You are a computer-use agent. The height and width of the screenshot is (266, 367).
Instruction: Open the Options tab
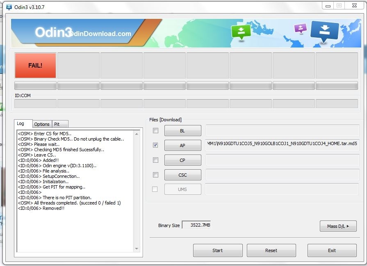point(42,124)
